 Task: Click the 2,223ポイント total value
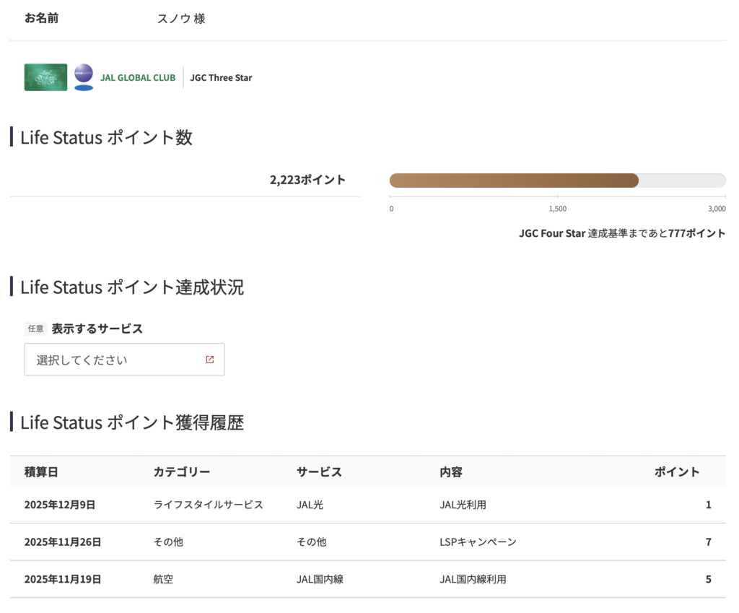(307, 180)
